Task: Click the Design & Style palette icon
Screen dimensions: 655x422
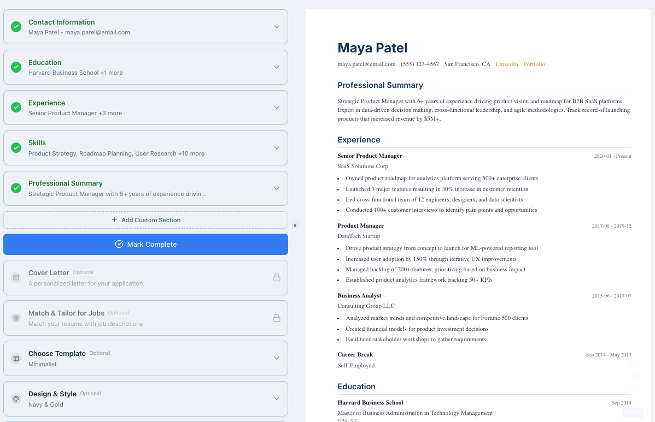Action: click(x=16, y=399)
